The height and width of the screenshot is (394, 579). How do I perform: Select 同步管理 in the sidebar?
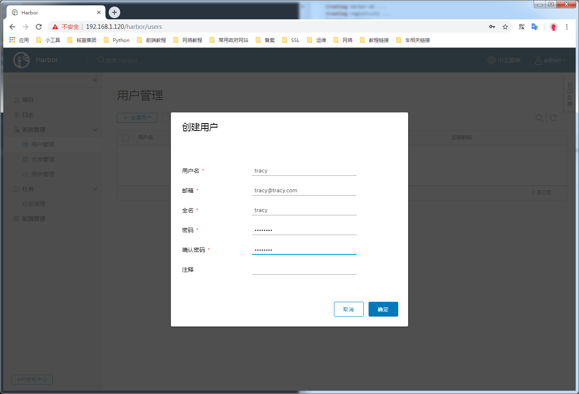coord(38,174)
